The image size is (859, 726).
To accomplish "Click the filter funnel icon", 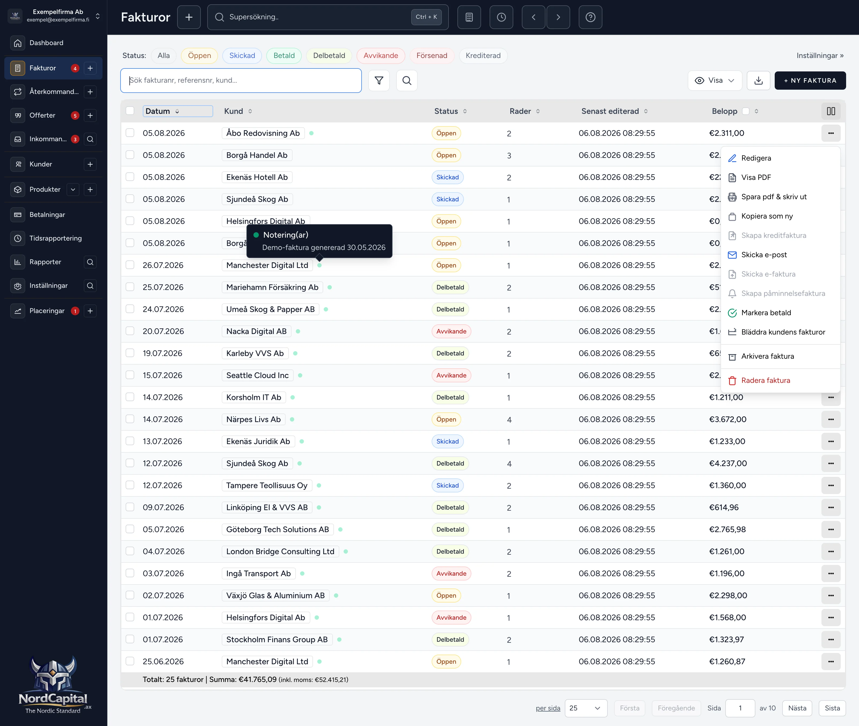I will pyautogui.click(x=379, y=81).
